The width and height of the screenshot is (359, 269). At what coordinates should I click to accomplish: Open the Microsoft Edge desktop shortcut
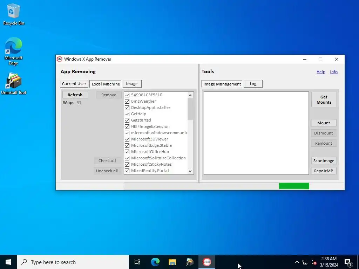tap(14, 51)
